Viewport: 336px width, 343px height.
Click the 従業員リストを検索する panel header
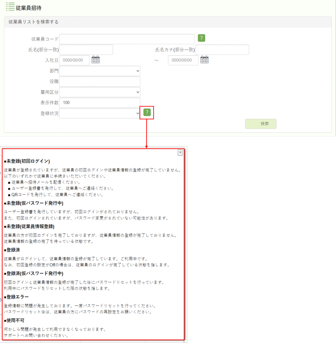pos(168,22)
